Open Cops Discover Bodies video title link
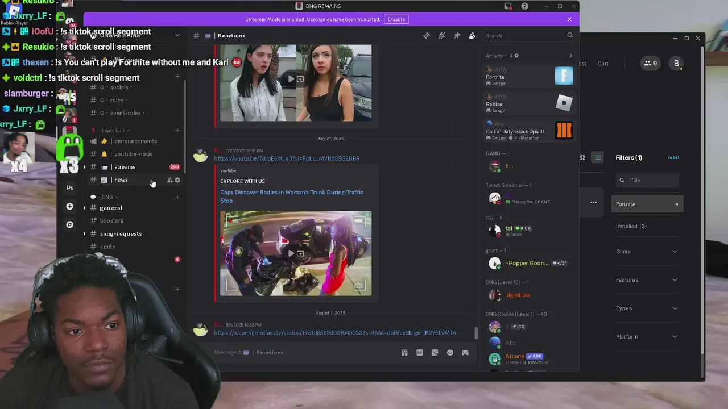Image resolution: width=728 pixels, height=409 pixels. (x=292, y=196)
